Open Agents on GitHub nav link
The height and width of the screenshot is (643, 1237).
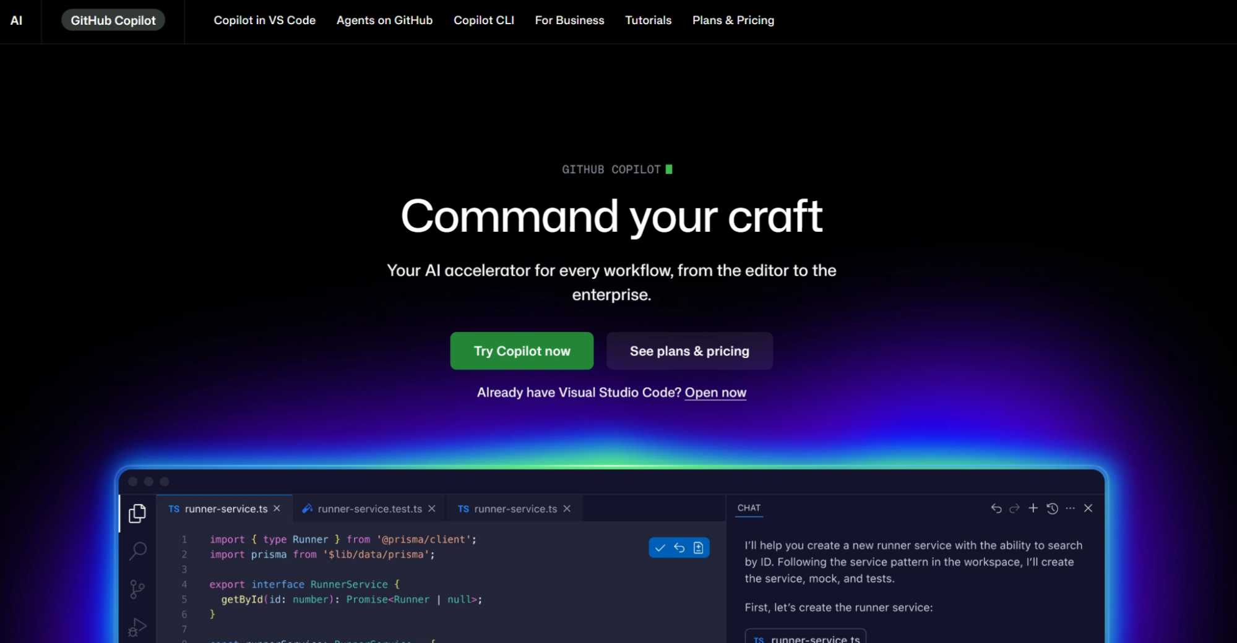tap(384, 20)
